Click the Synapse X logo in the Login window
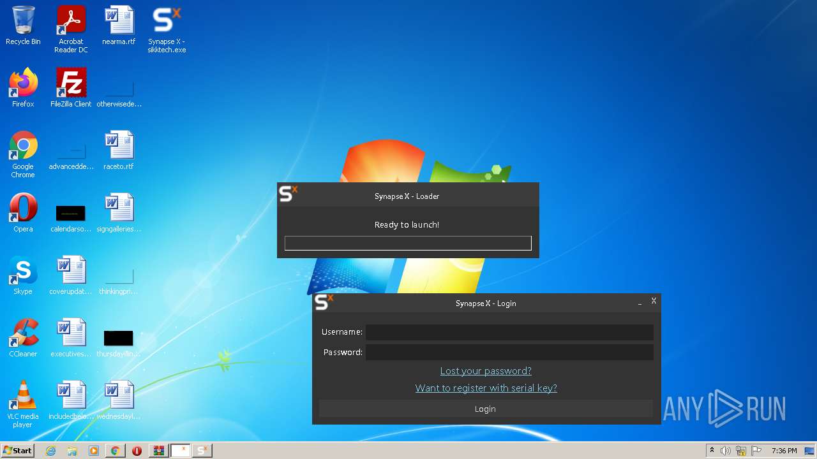This screenshot has width=817, height=459. tap(324, 302)
